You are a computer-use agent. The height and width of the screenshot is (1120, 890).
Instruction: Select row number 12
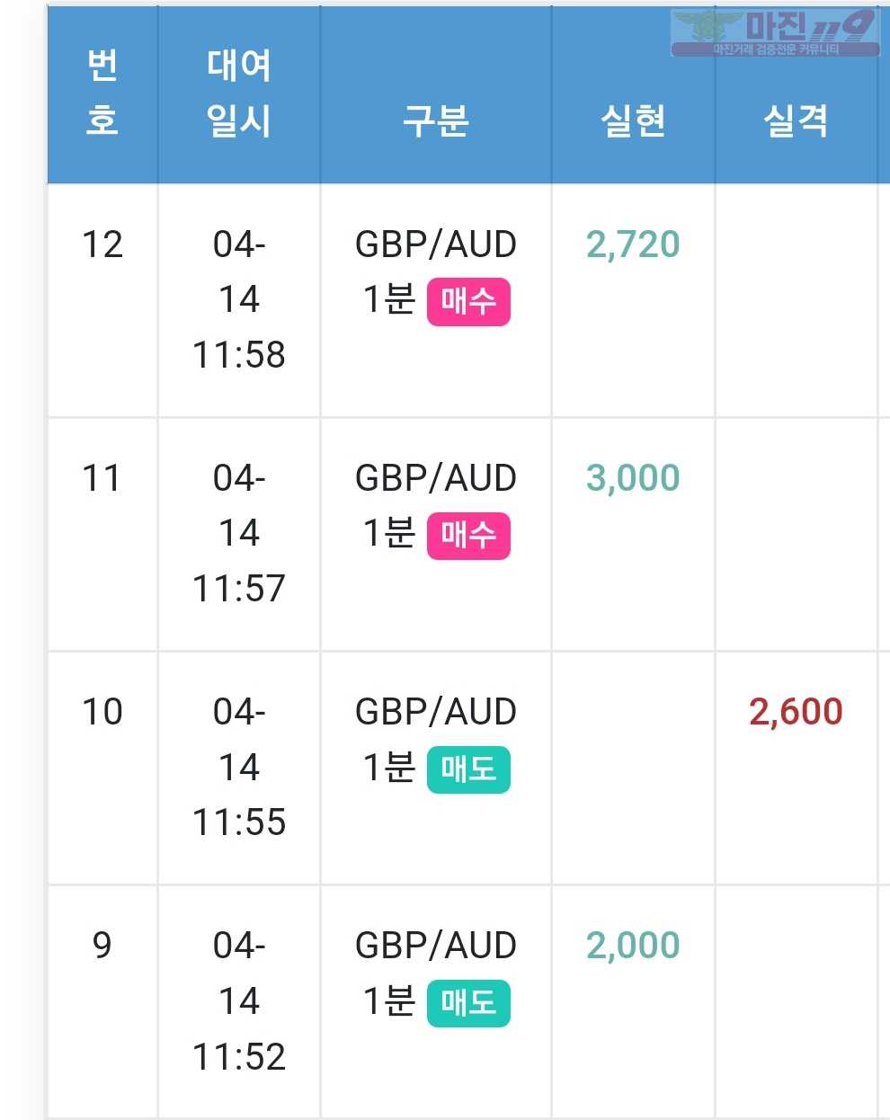point(102,244)
